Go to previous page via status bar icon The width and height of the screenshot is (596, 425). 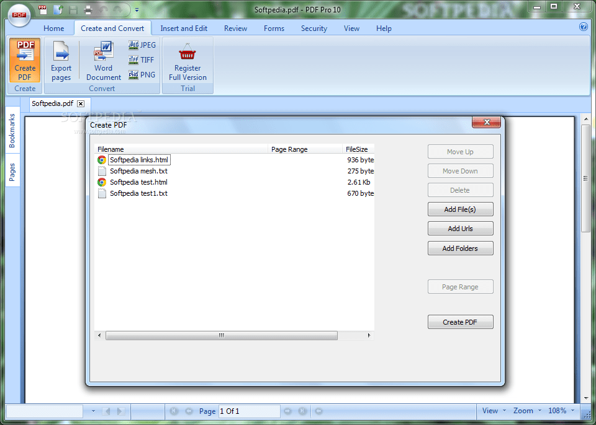click(189, 411)
